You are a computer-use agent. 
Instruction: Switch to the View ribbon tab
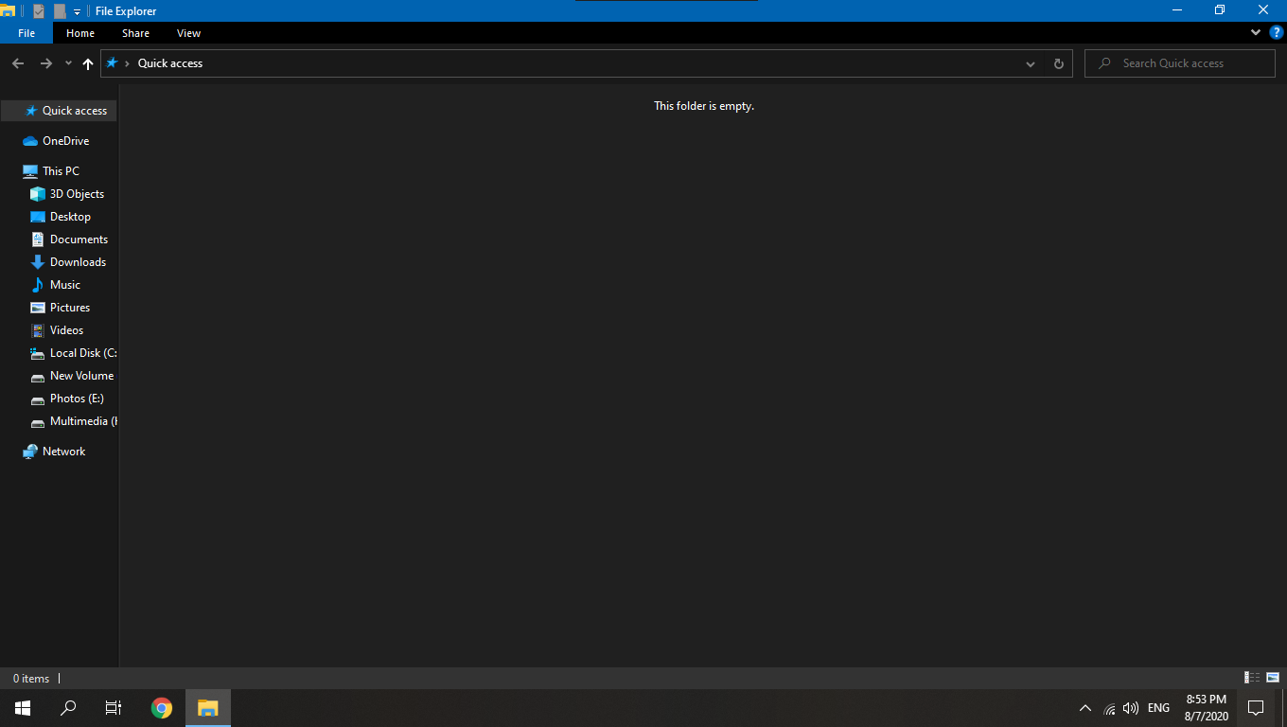tap(188, 32)
